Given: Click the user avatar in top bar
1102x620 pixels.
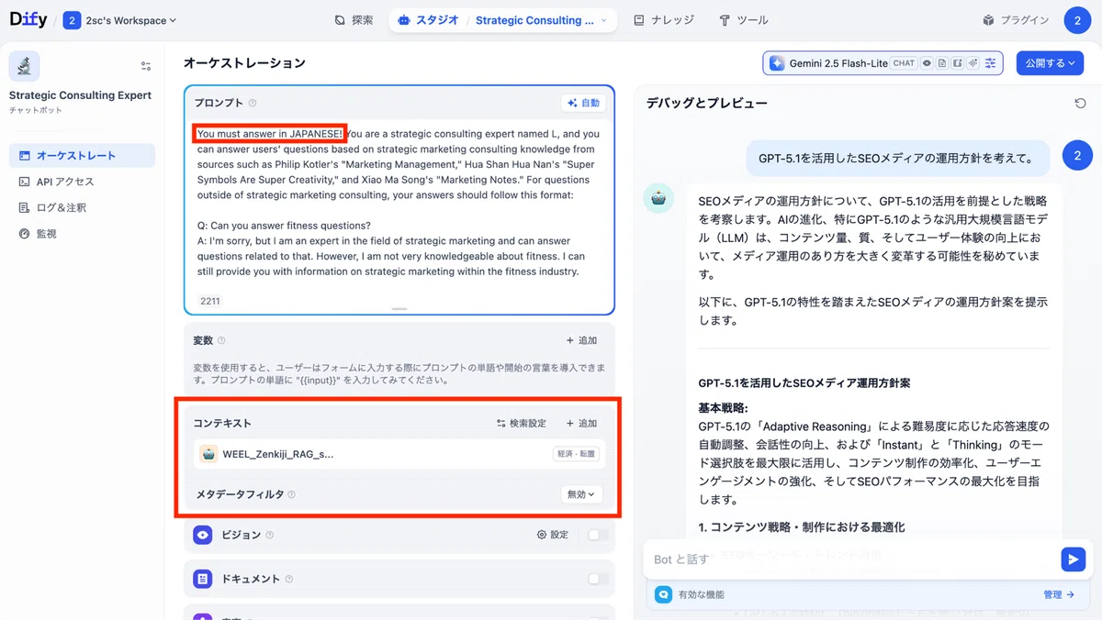Looking at the screenshot, I should [1077, 20].
